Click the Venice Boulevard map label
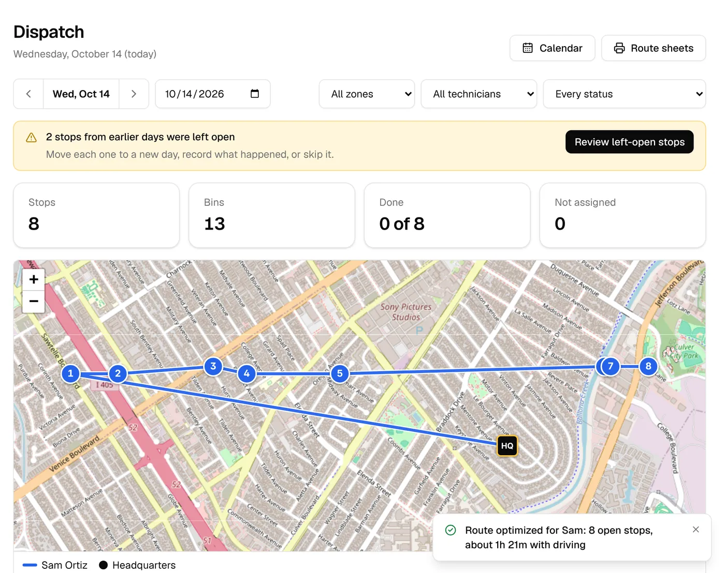 point(74,454)
